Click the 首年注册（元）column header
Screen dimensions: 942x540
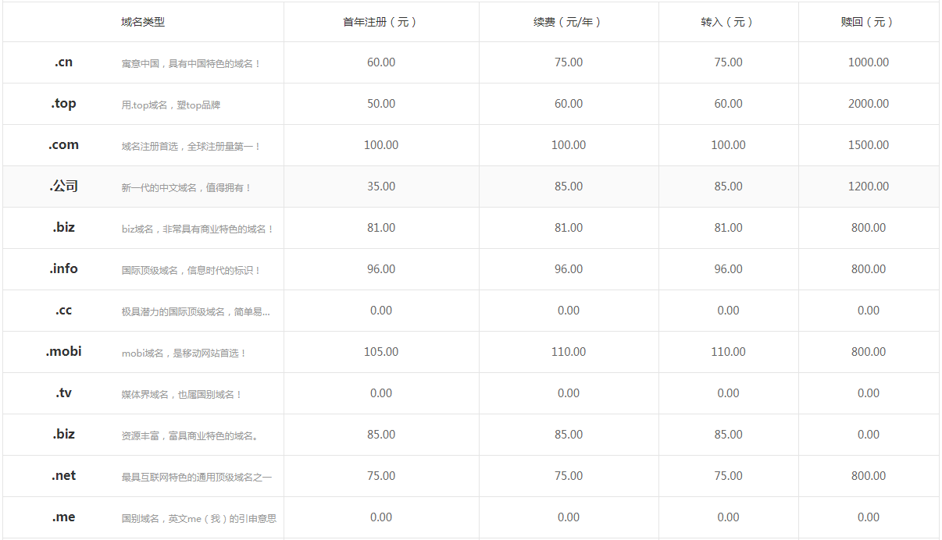coord(381,22)
